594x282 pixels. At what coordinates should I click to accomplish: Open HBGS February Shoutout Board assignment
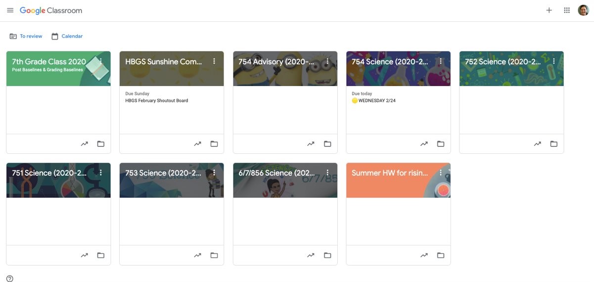coord(157,100)
